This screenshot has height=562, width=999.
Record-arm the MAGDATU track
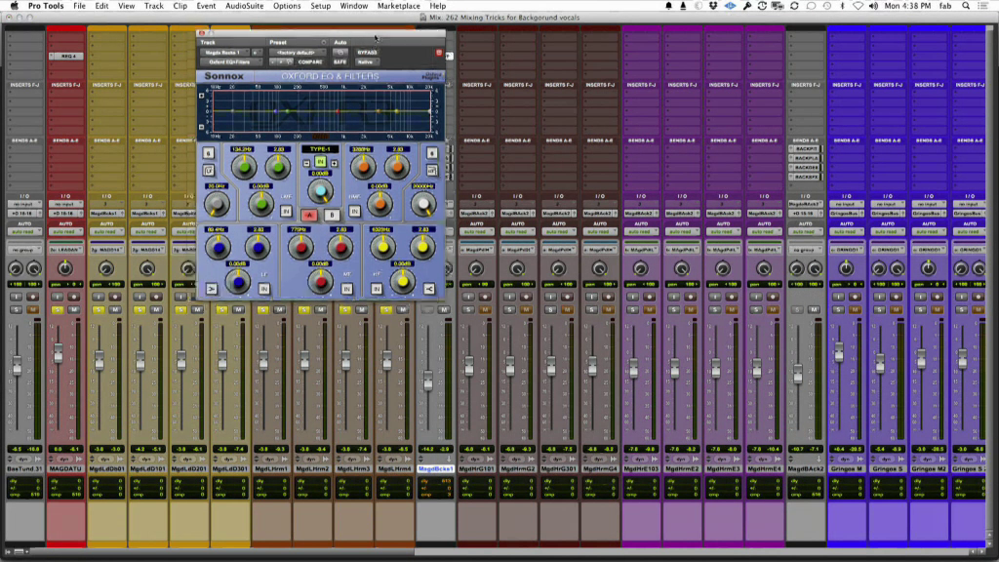click(73, 297)
